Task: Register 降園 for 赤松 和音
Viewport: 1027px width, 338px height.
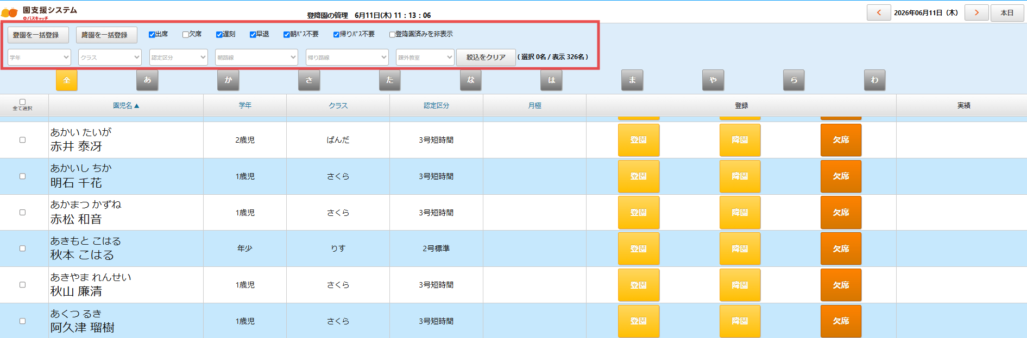Action: pos(740,213)
